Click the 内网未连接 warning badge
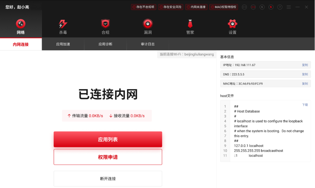 [x=196, y=7]
